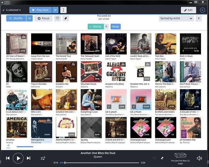The image size is (209, 167).
Task: Toggle the sort direction arrow
Action: tap(199, 18)
